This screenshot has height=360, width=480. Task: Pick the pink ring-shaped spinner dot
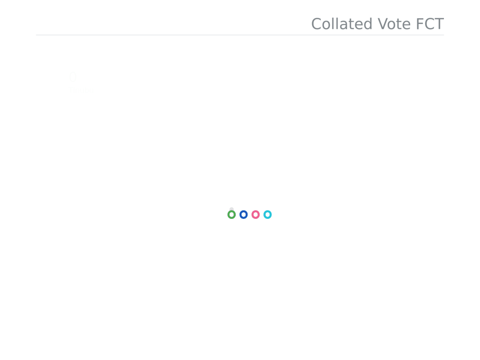pos(255,215)
